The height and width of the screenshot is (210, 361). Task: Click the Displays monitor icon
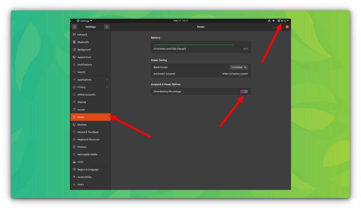point(74,124)
